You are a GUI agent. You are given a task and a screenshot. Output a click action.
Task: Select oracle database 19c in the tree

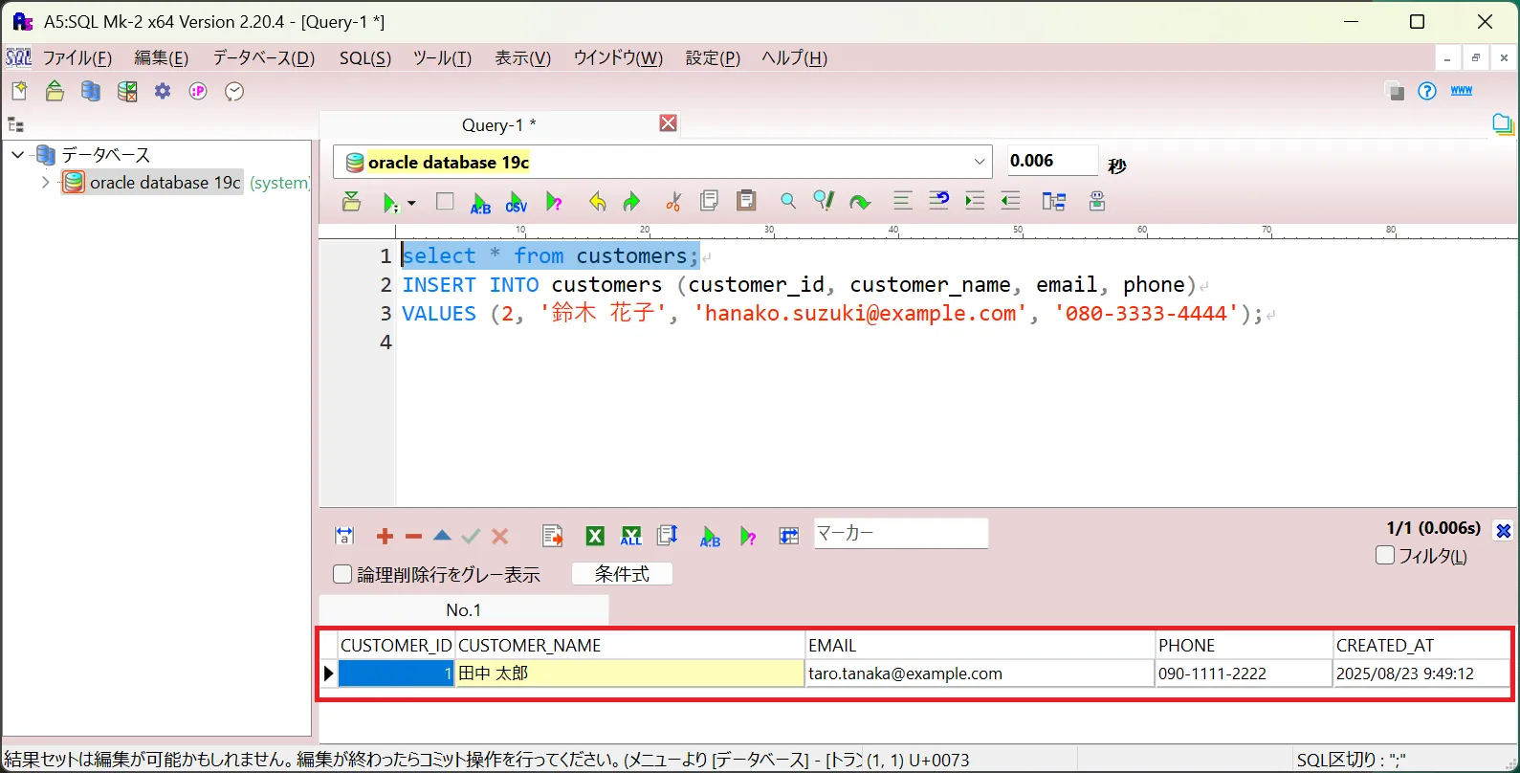pyautogui.click(x=165, y=183)
